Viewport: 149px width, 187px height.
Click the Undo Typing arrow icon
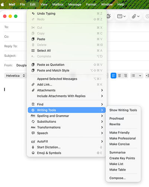[x=33, y=13]
